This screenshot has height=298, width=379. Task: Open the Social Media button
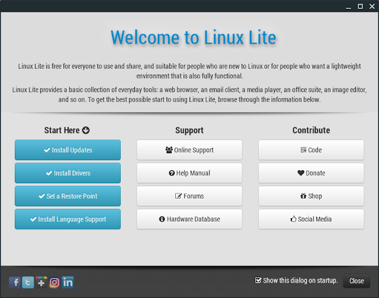(311, 219)
